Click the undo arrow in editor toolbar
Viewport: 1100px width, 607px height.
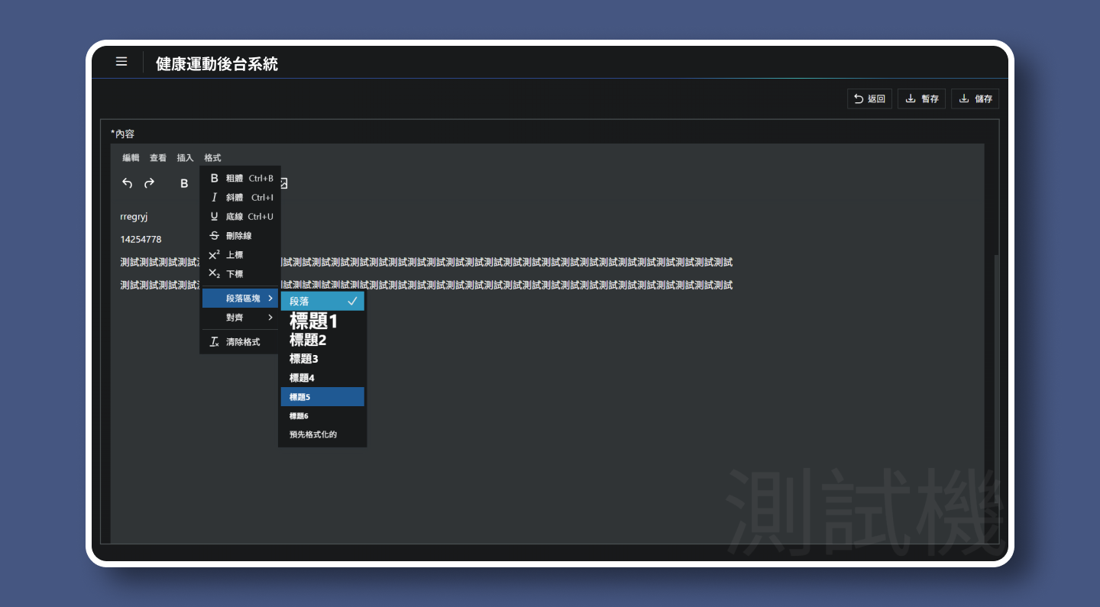128,183
